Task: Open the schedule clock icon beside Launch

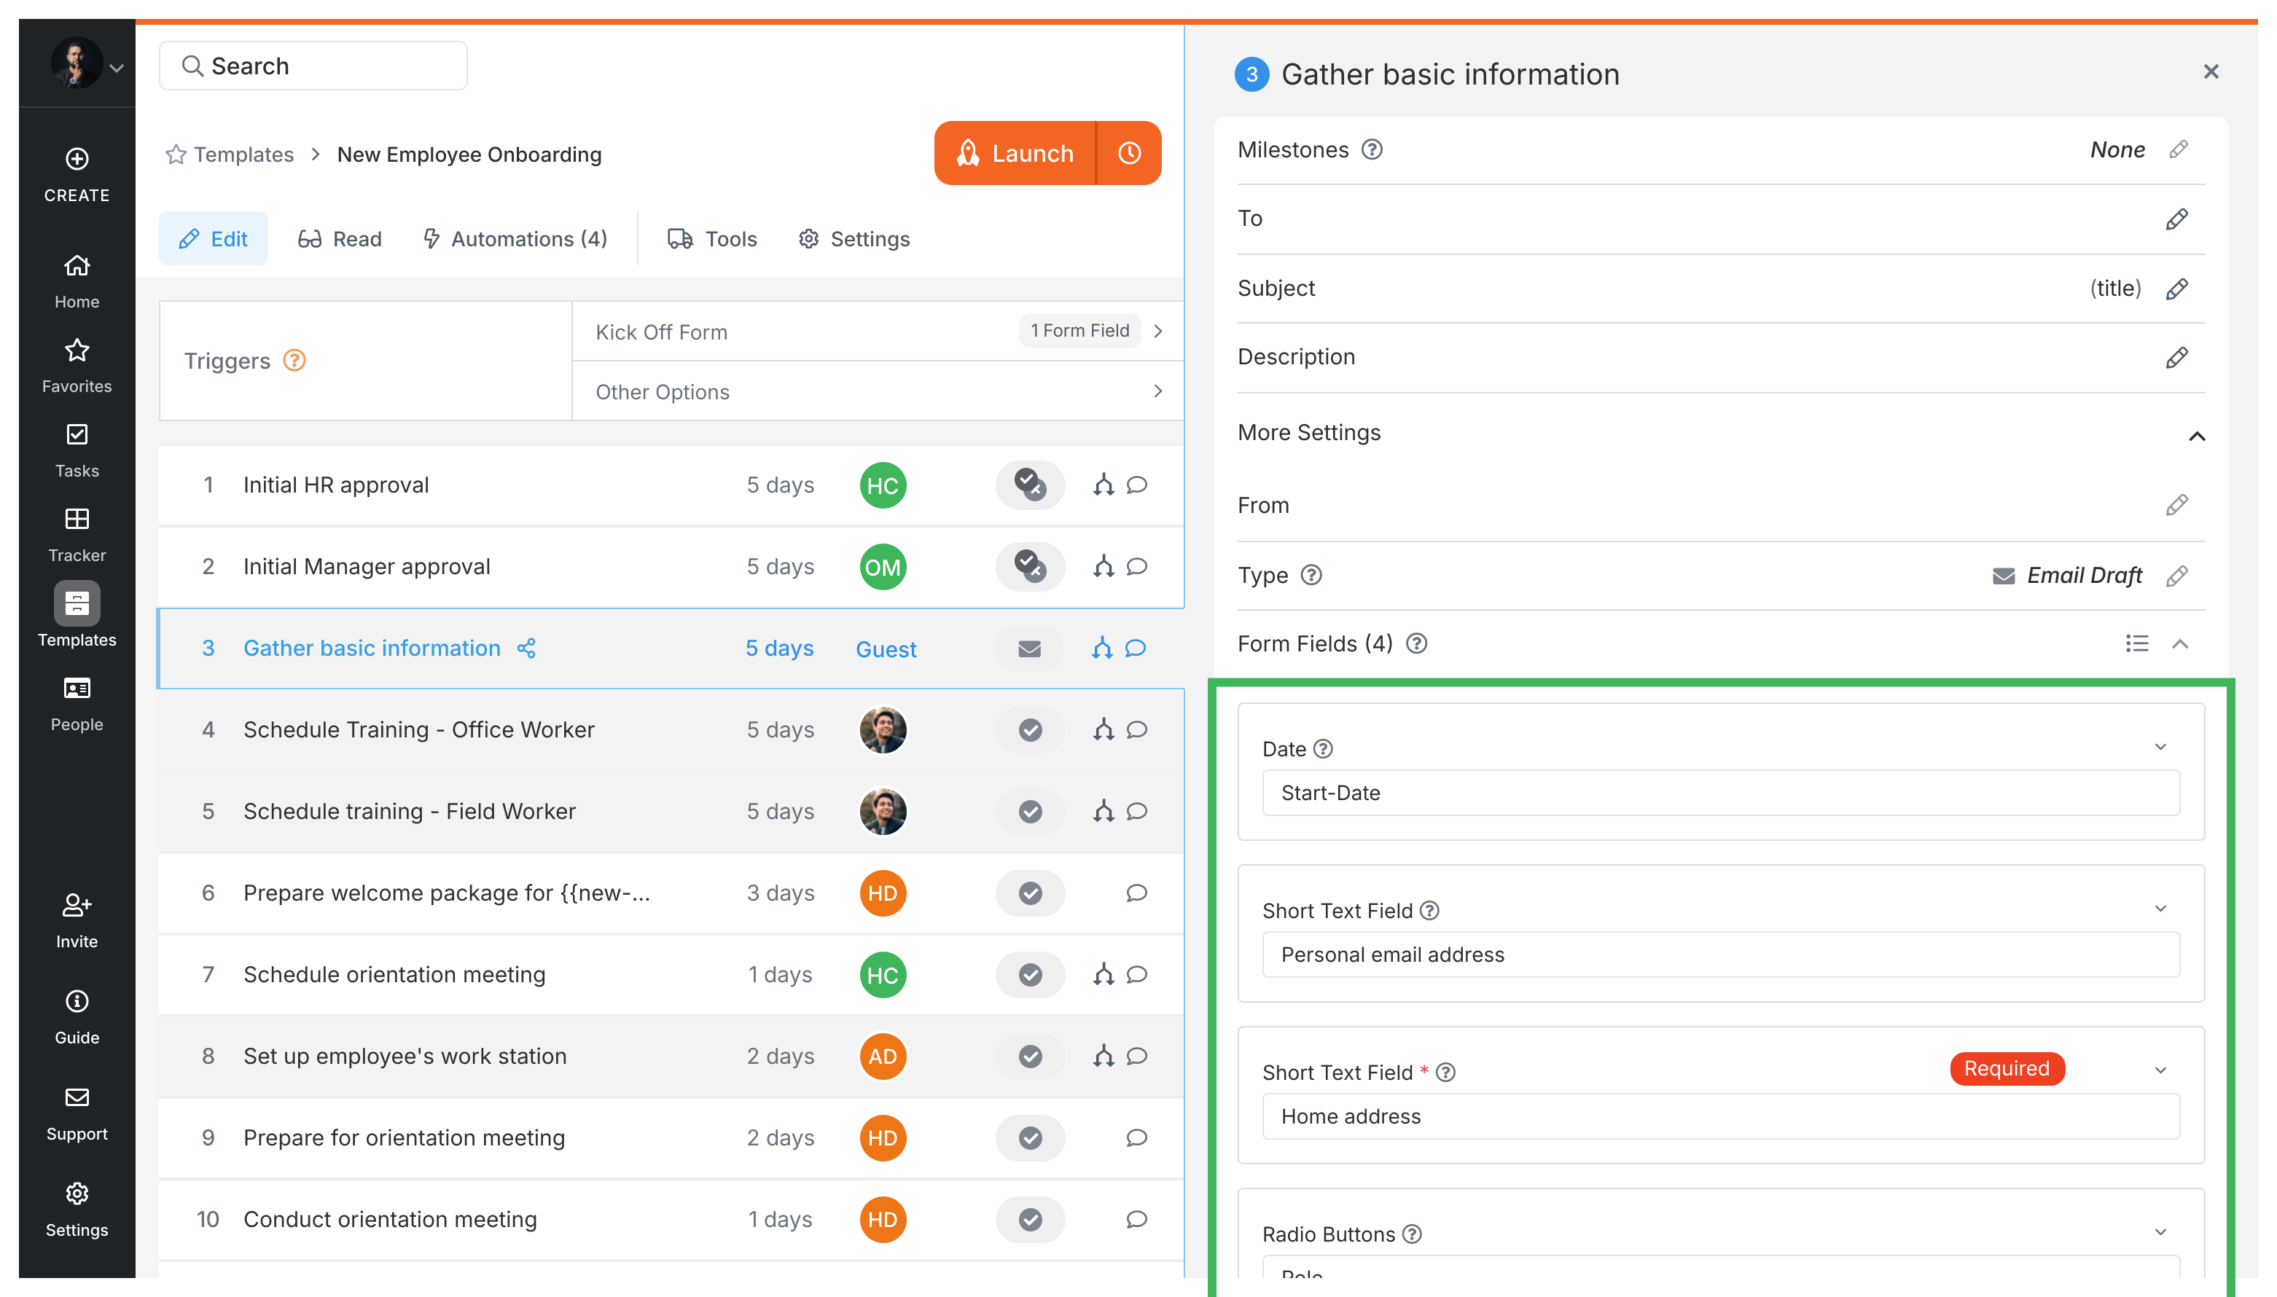Action: pos(1129,153)
